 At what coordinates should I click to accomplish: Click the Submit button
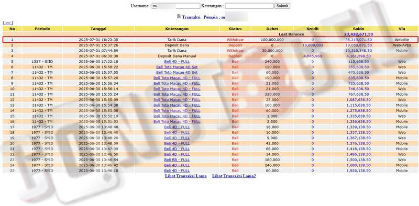tap(282, 6)
